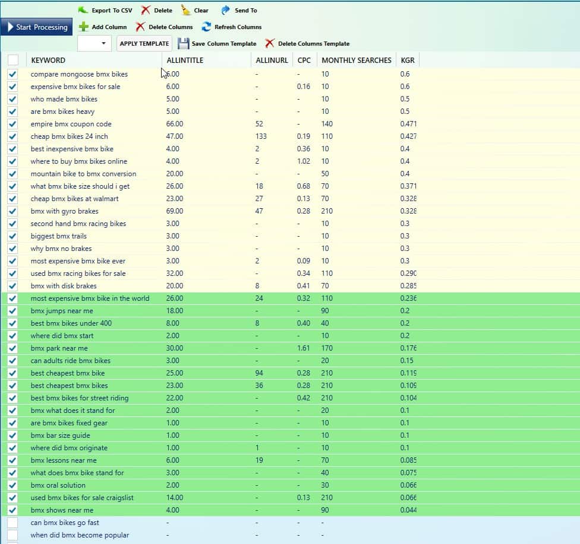Image resolution: width=580 pixels, height=544 pixels.
Task: Click the 0.471 KGR value
Action: click(x=408, y=124)
